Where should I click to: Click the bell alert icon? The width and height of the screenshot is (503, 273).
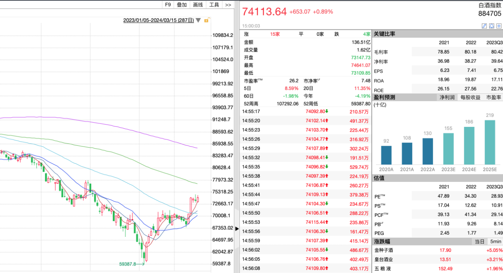tap(492, 26)
